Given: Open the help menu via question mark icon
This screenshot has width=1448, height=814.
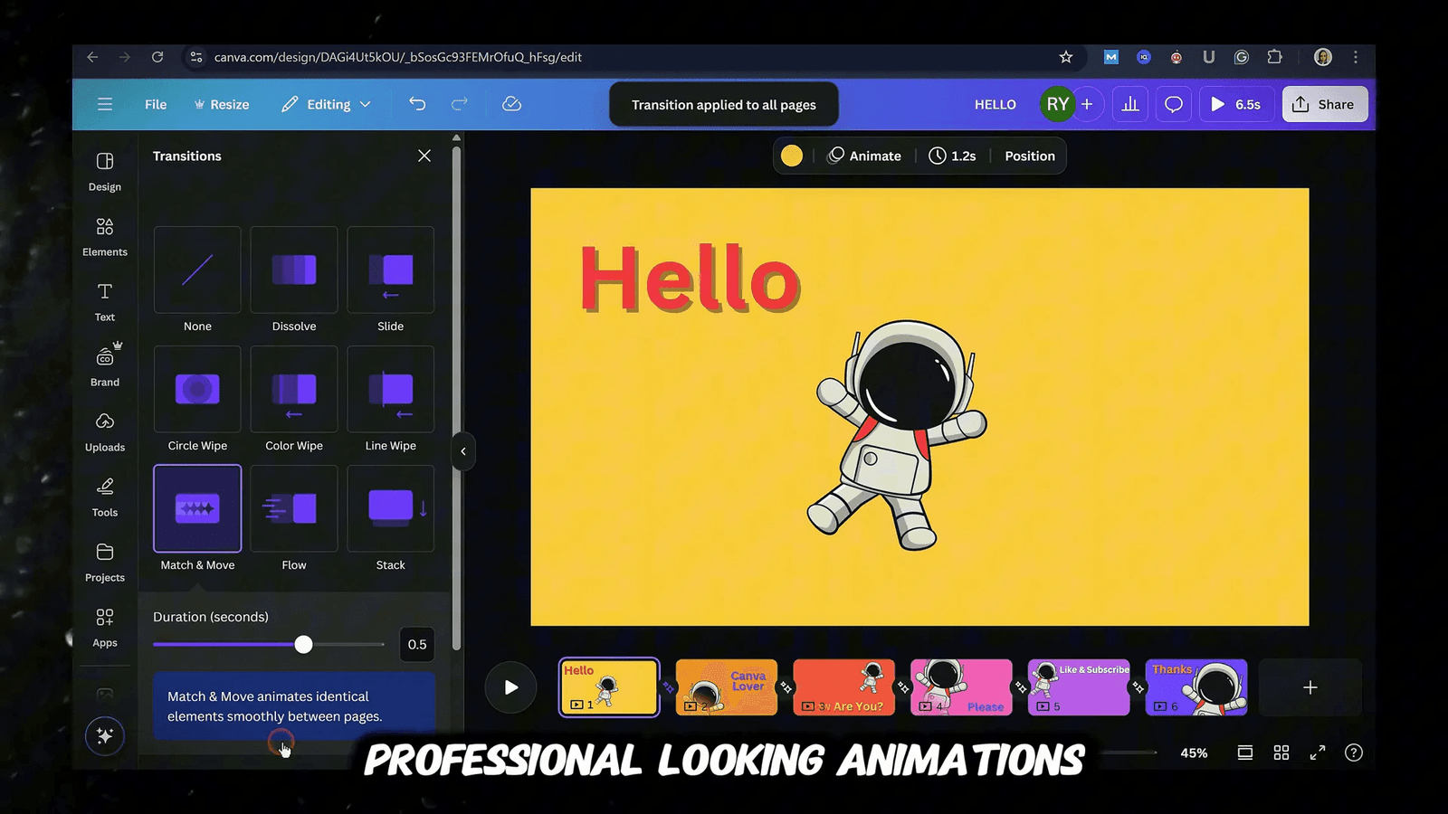Looking at the screenshot, I should [x=1354, y=752].
